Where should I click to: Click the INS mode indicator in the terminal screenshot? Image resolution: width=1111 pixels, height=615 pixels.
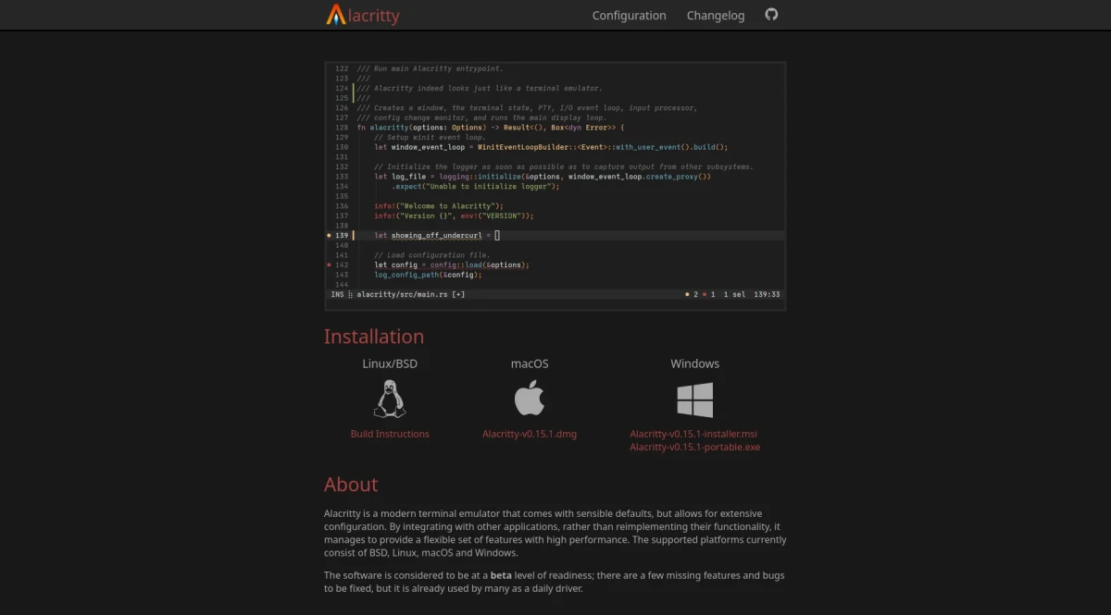click(x=336, y=294)
